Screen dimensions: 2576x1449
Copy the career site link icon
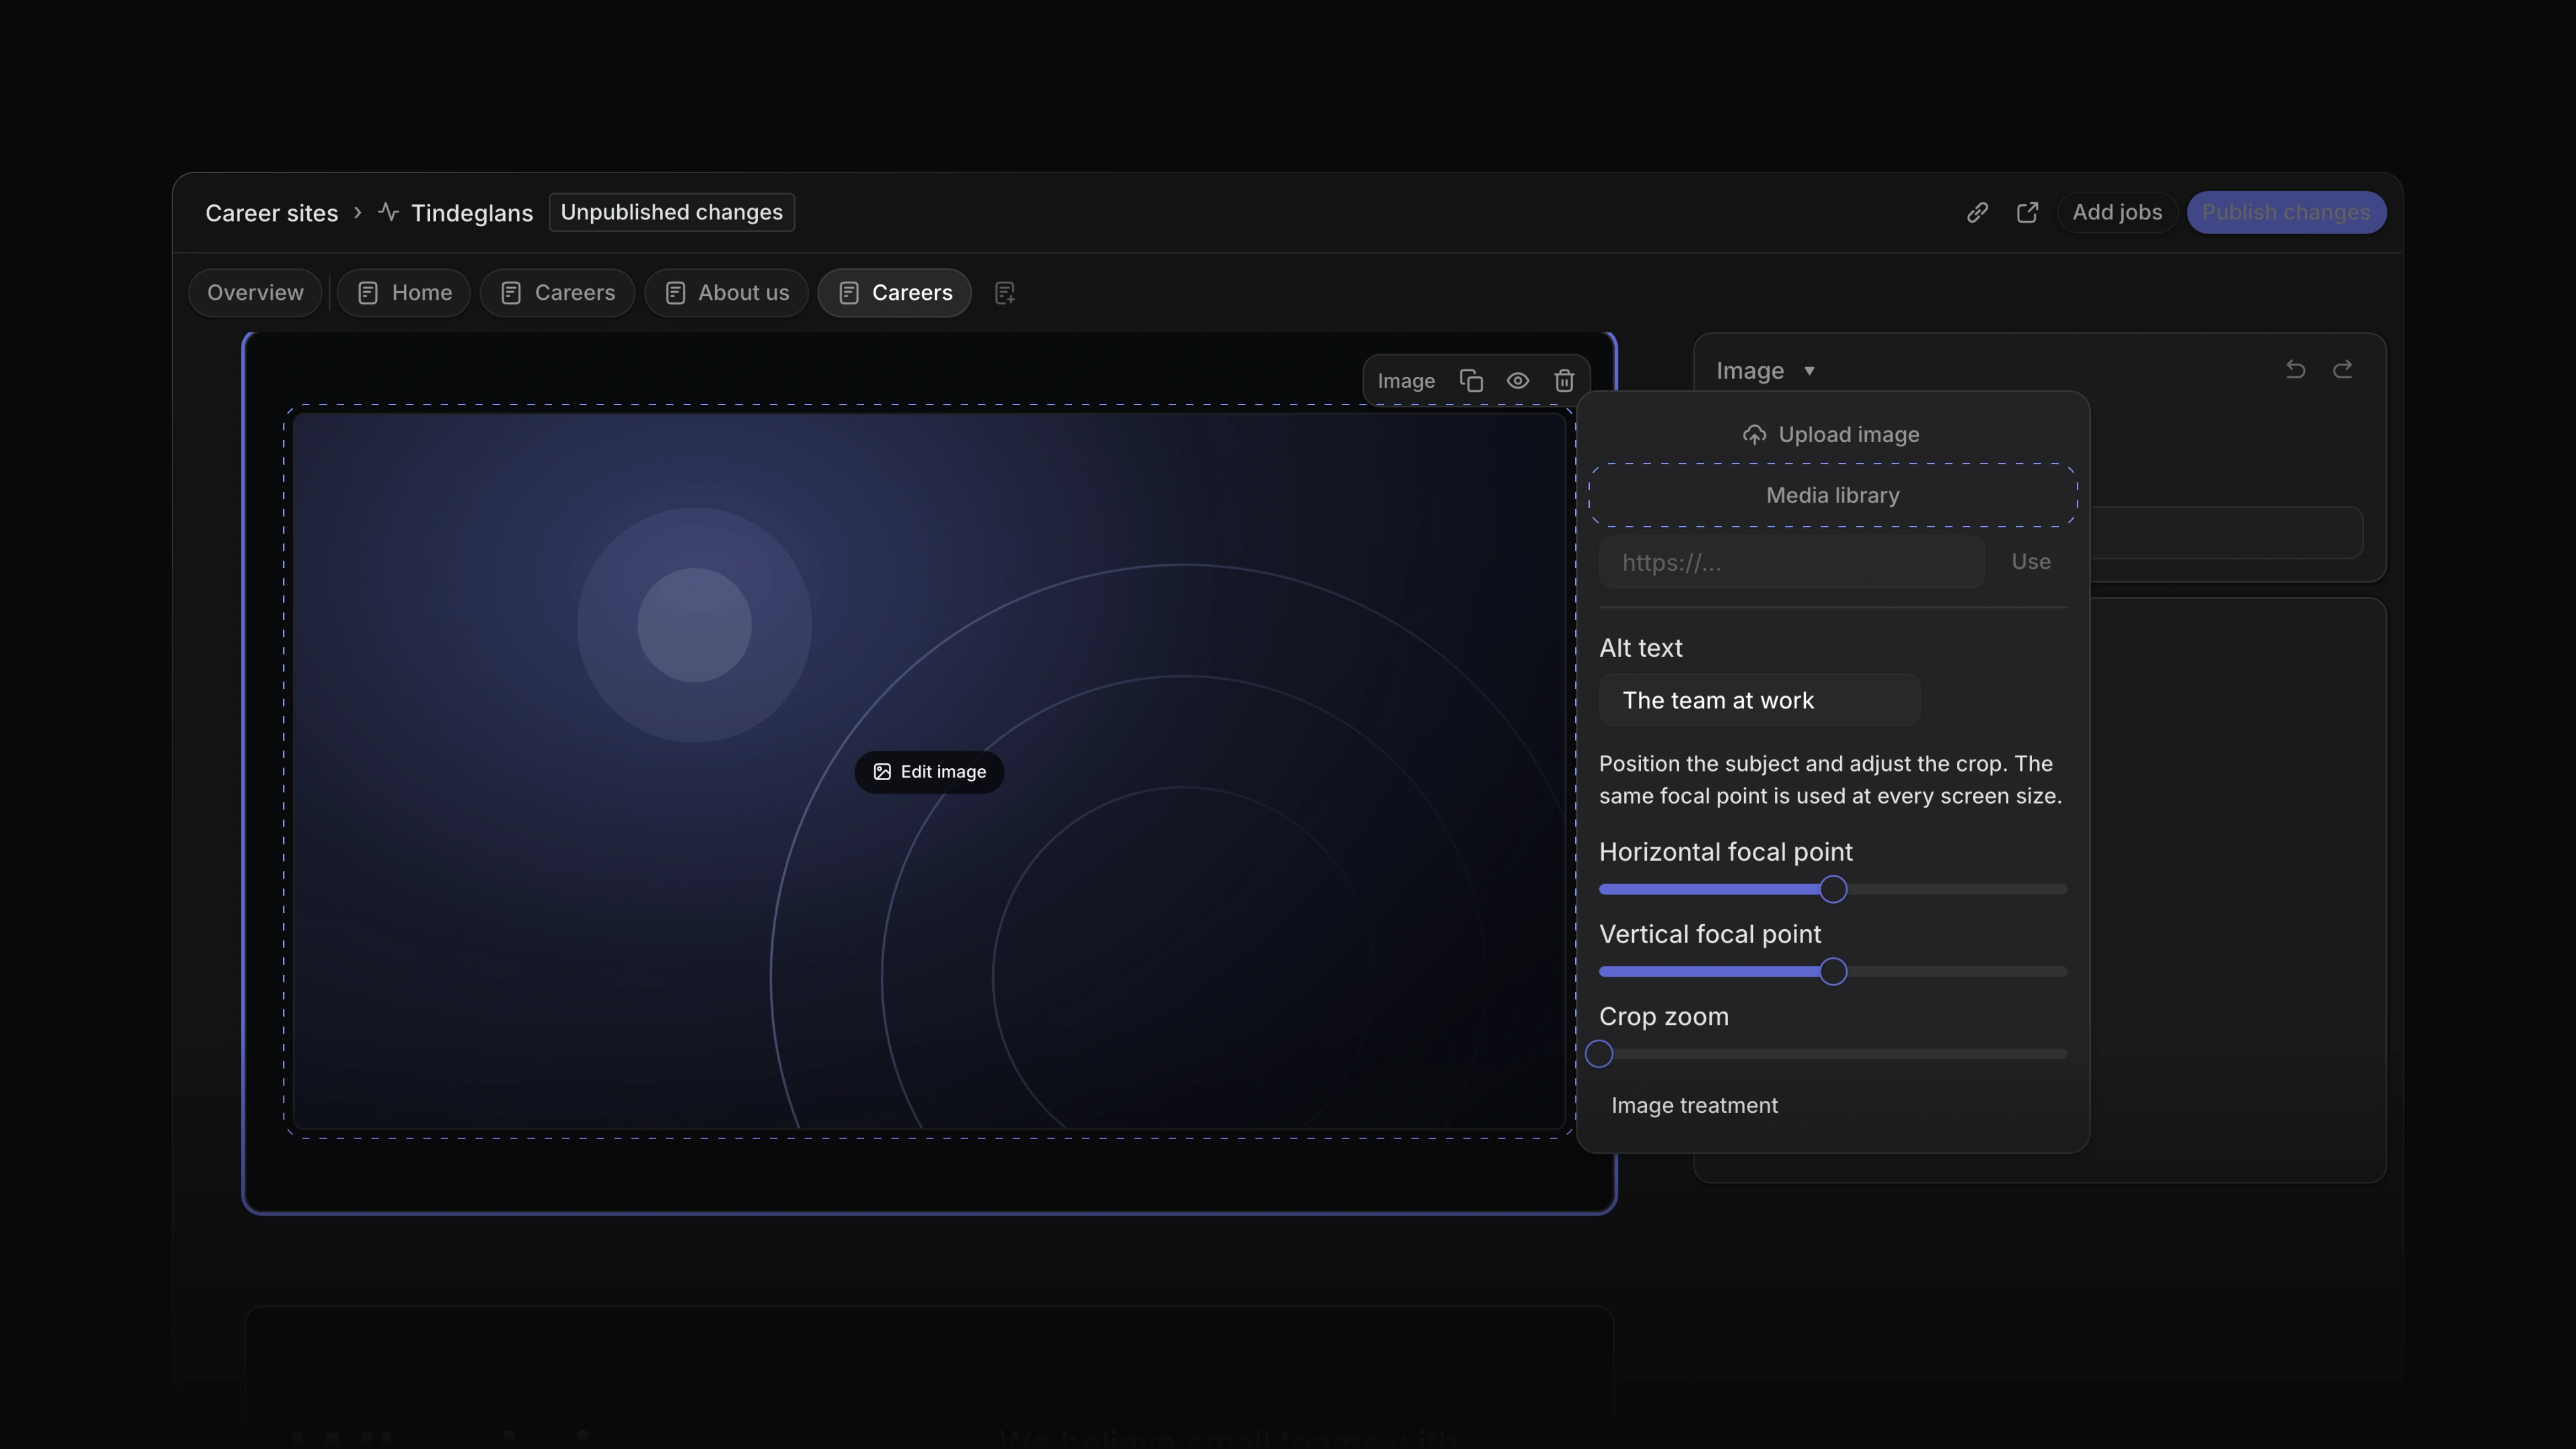[1977, 212]
